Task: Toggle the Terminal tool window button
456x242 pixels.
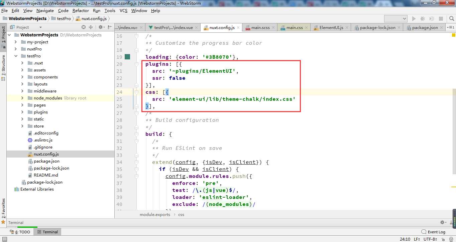Action: (47, 232)
